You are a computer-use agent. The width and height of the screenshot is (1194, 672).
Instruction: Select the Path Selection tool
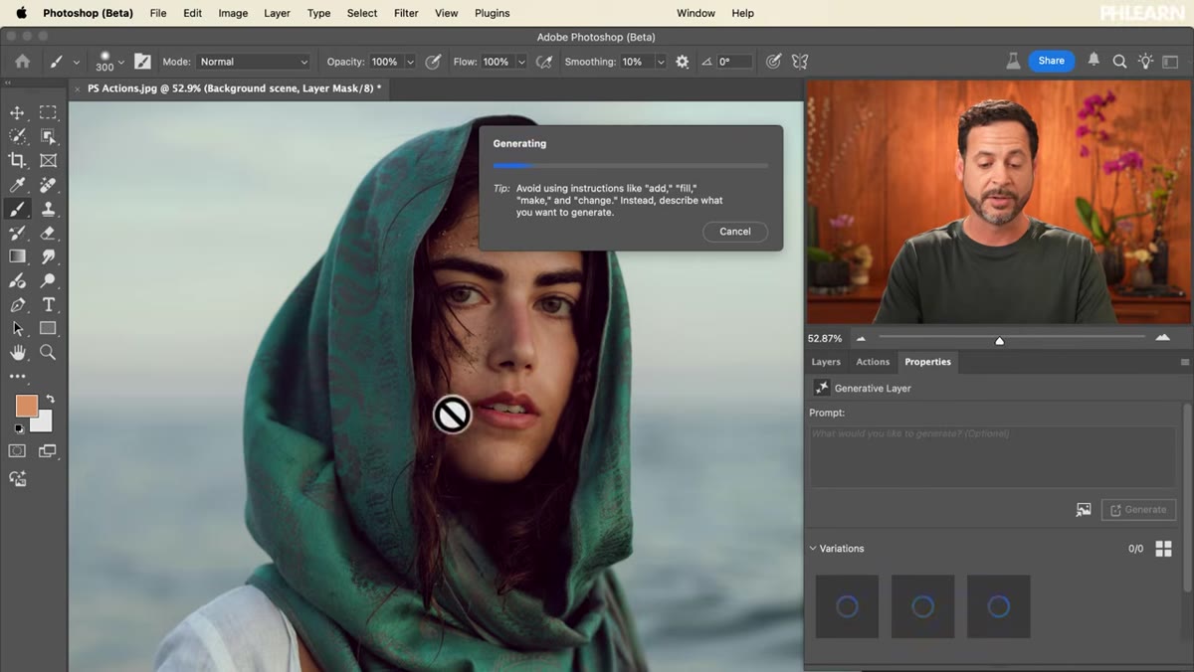click(17, 328)
